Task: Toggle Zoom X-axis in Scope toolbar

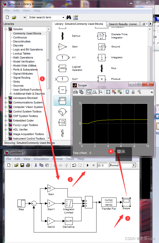Action: [95, 92]
